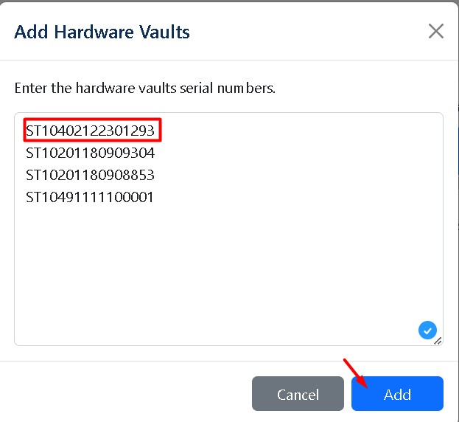The width and height of the screenshot is (459, 422).
Task: Click the red arrow pointing to Add
Action: coord(354,371)
